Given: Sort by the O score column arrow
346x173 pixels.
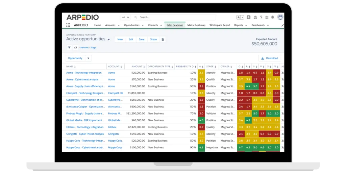Looking at the screenshot, I should pos(242,67).
